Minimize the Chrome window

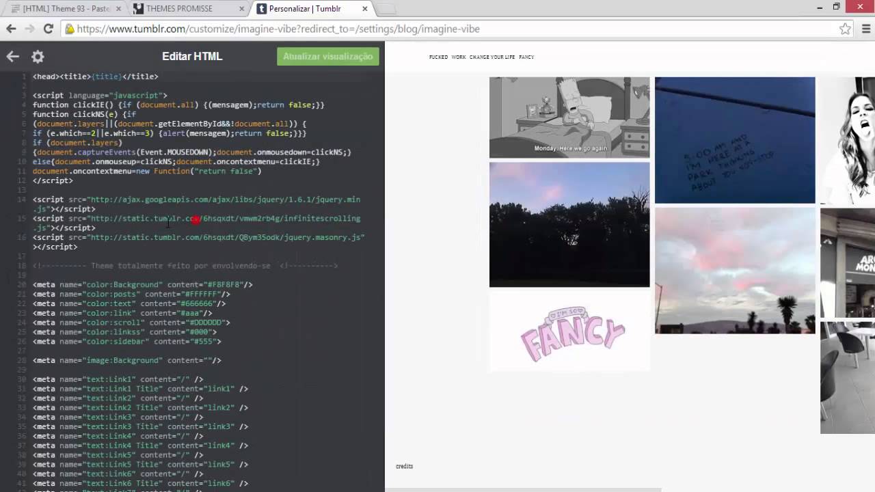pos(819,7)
